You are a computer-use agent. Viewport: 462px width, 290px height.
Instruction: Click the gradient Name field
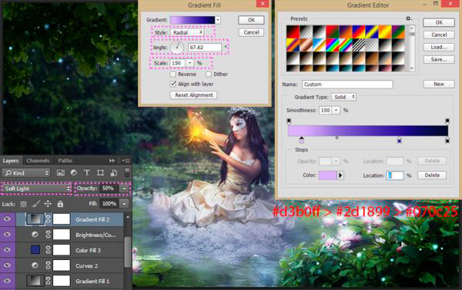(347, 84)
